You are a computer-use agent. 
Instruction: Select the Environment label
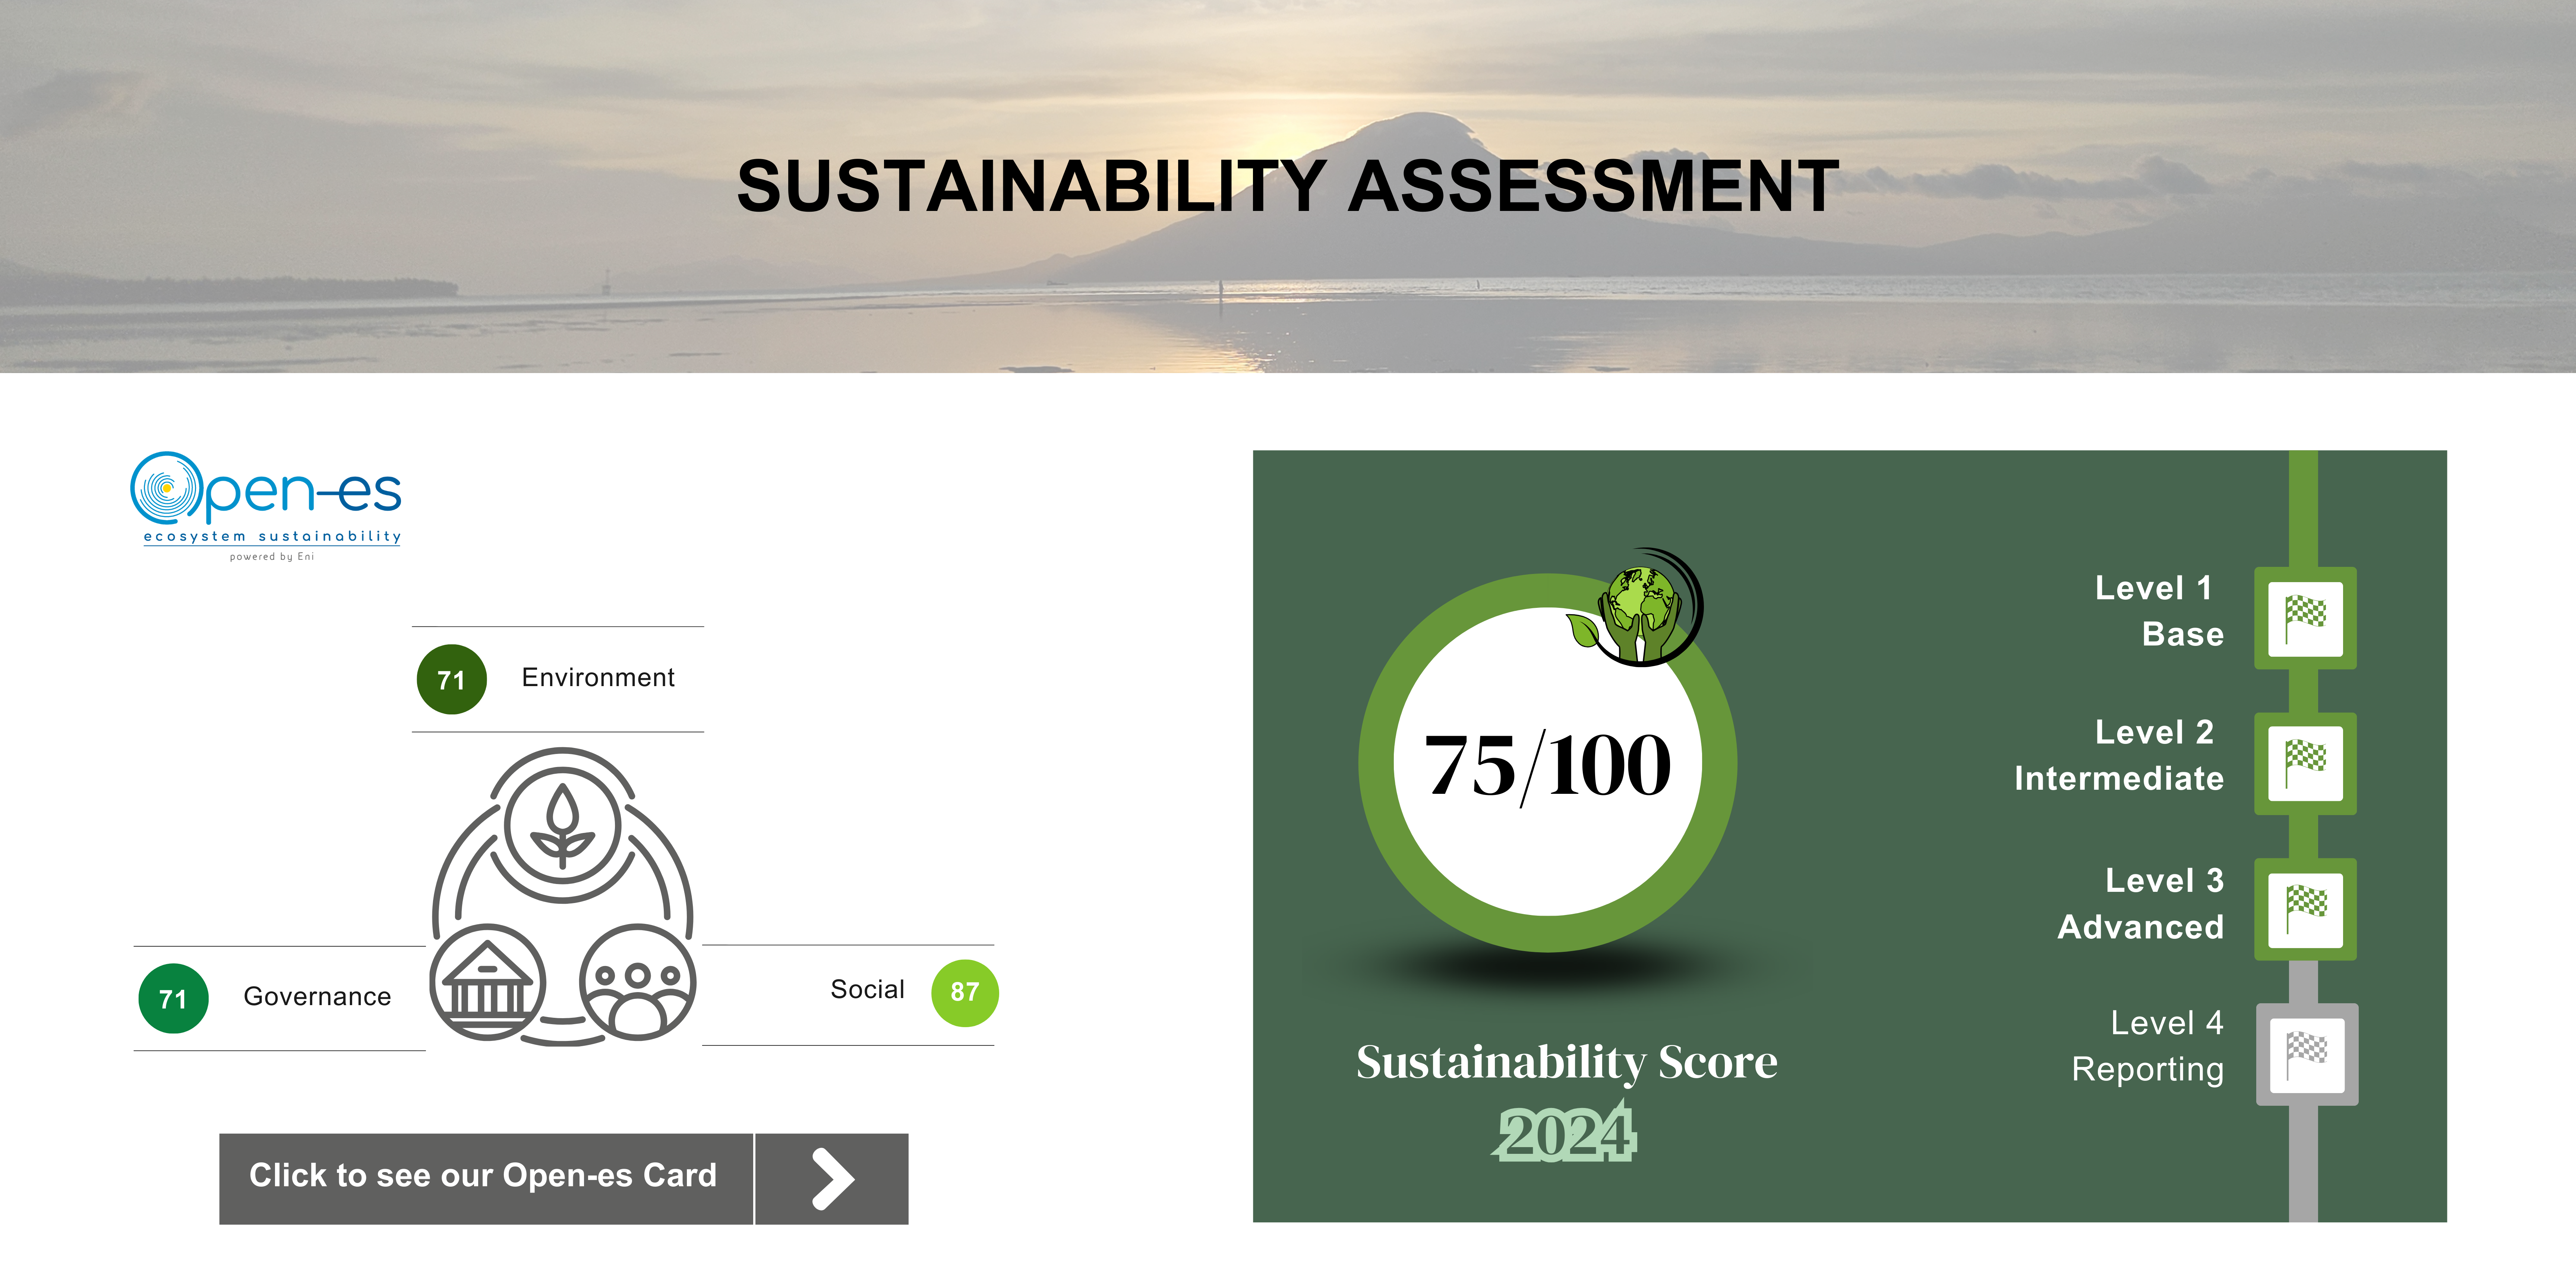(x=598, y=678)
